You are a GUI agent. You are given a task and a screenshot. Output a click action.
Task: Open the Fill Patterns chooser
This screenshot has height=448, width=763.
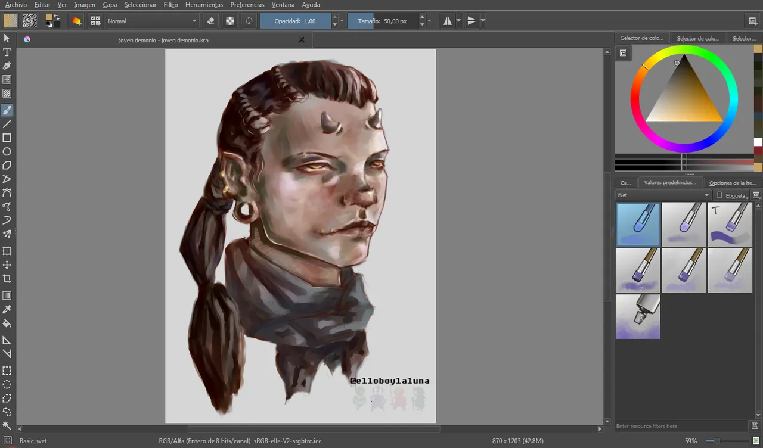[x=30, y=21]
